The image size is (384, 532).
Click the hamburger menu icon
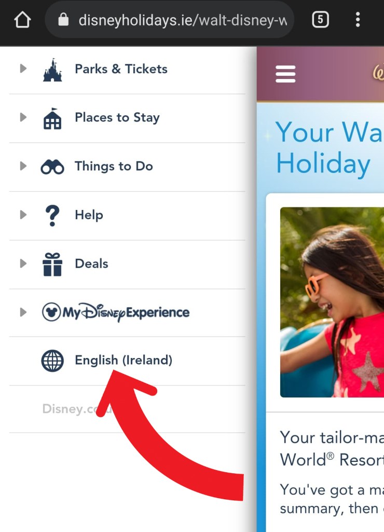point(285,74)
